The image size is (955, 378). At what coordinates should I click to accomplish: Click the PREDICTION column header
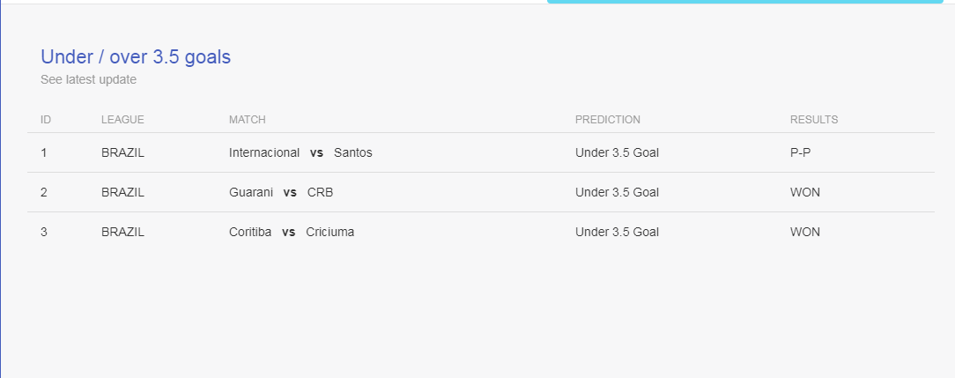click(607, 120)
